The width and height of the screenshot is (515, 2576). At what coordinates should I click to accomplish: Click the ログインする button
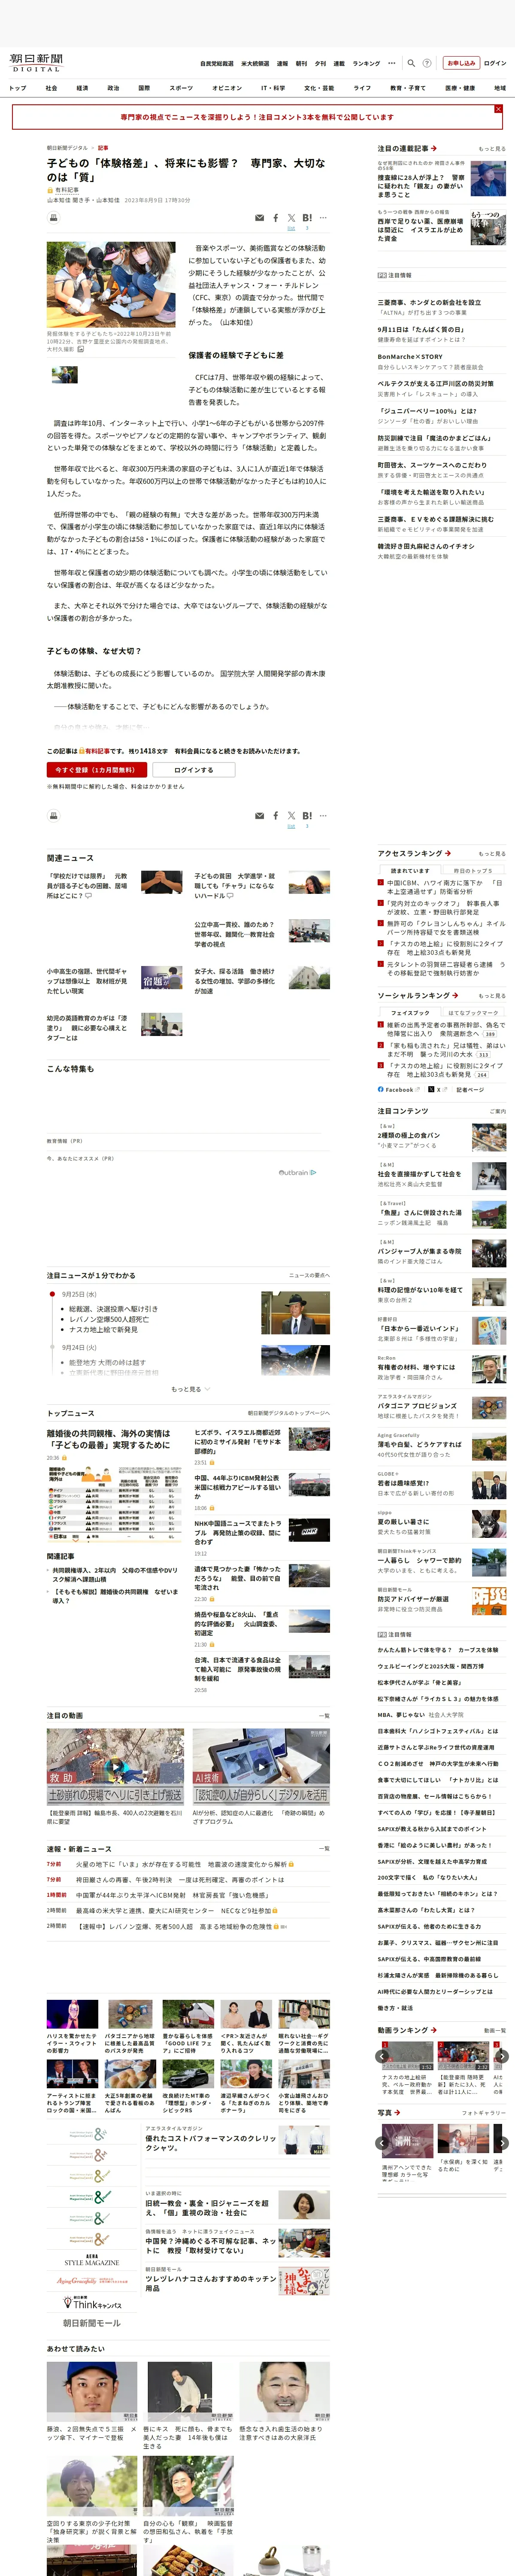[x=193, y=769]
